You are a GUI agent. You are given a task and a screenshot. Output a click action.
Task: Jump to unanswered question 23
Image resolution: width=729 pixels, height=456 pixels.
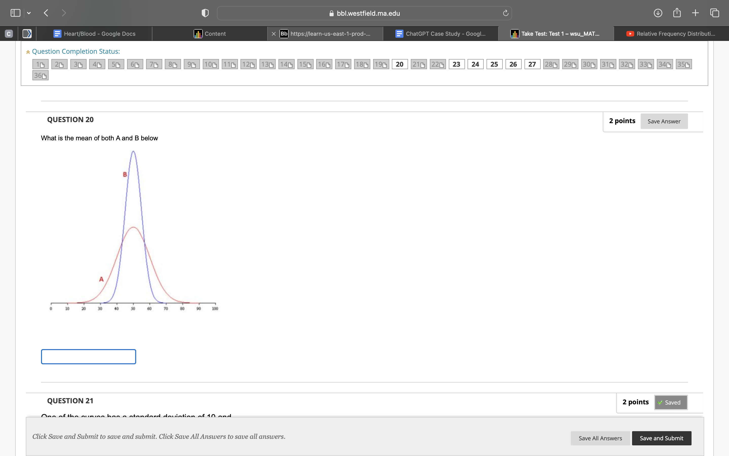[x=457, y=64]
